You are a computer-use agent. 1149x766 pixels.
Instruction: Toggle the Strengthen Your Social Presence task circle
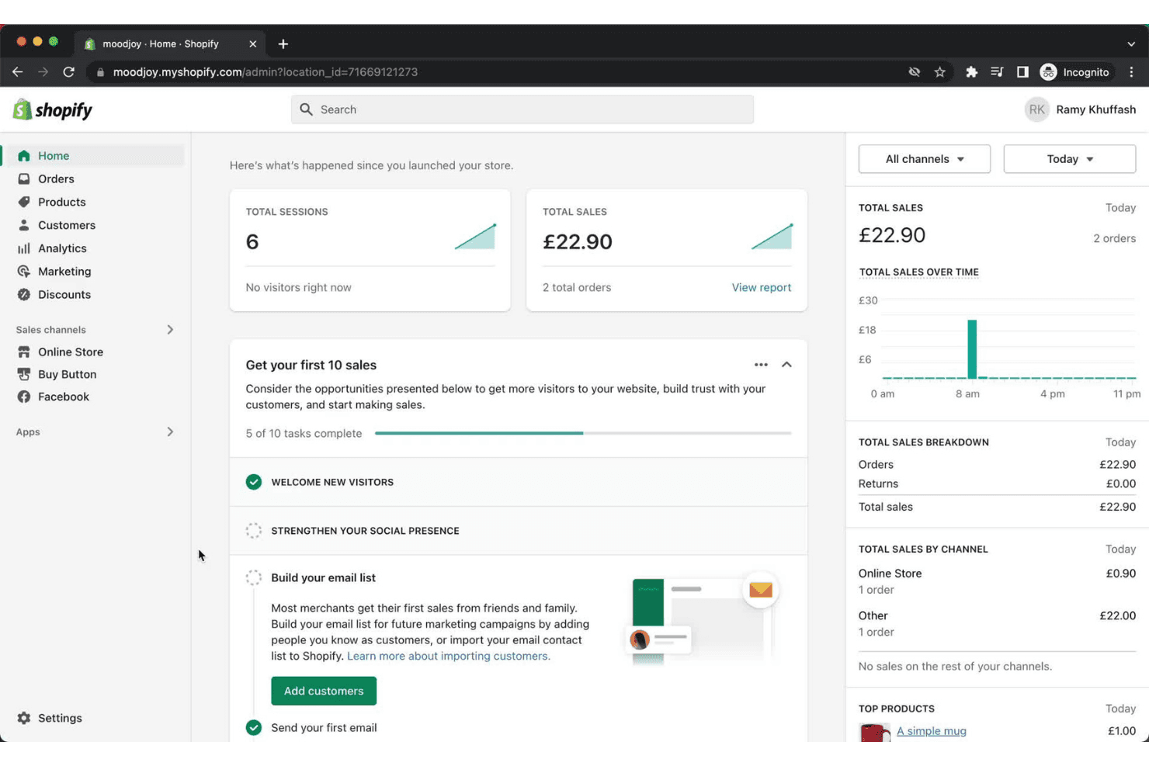(x=254, y=531)
